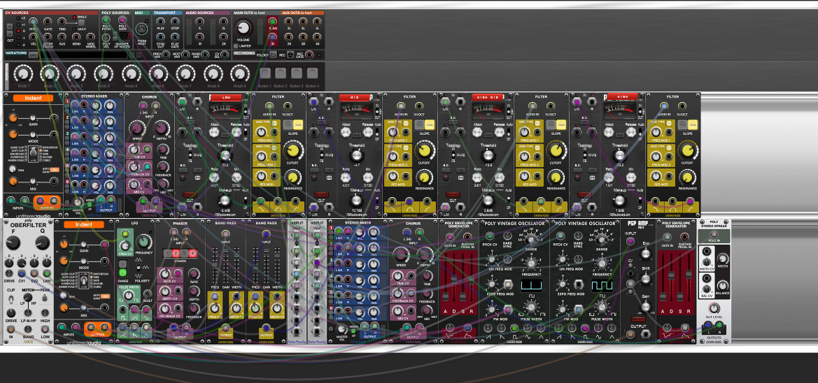Click the GATE jack in CV Sources
The height and width of the screenshot is (383, 818).
[x=48, y=22]
